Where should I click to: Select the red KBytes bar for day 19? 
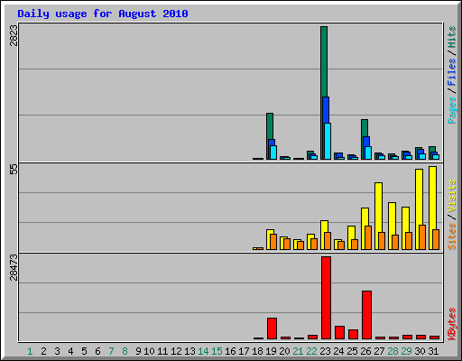(272, 329)
